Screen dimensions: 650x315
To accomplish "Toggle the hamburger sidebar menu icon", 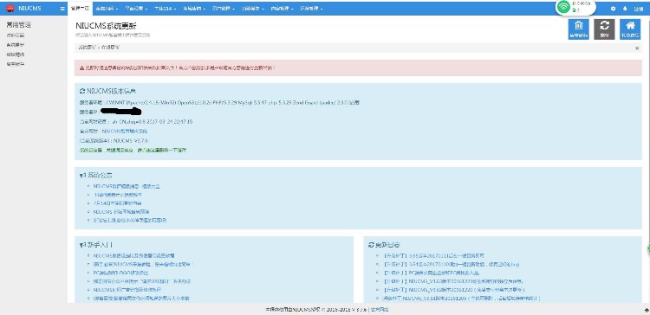I will (62, 9).
